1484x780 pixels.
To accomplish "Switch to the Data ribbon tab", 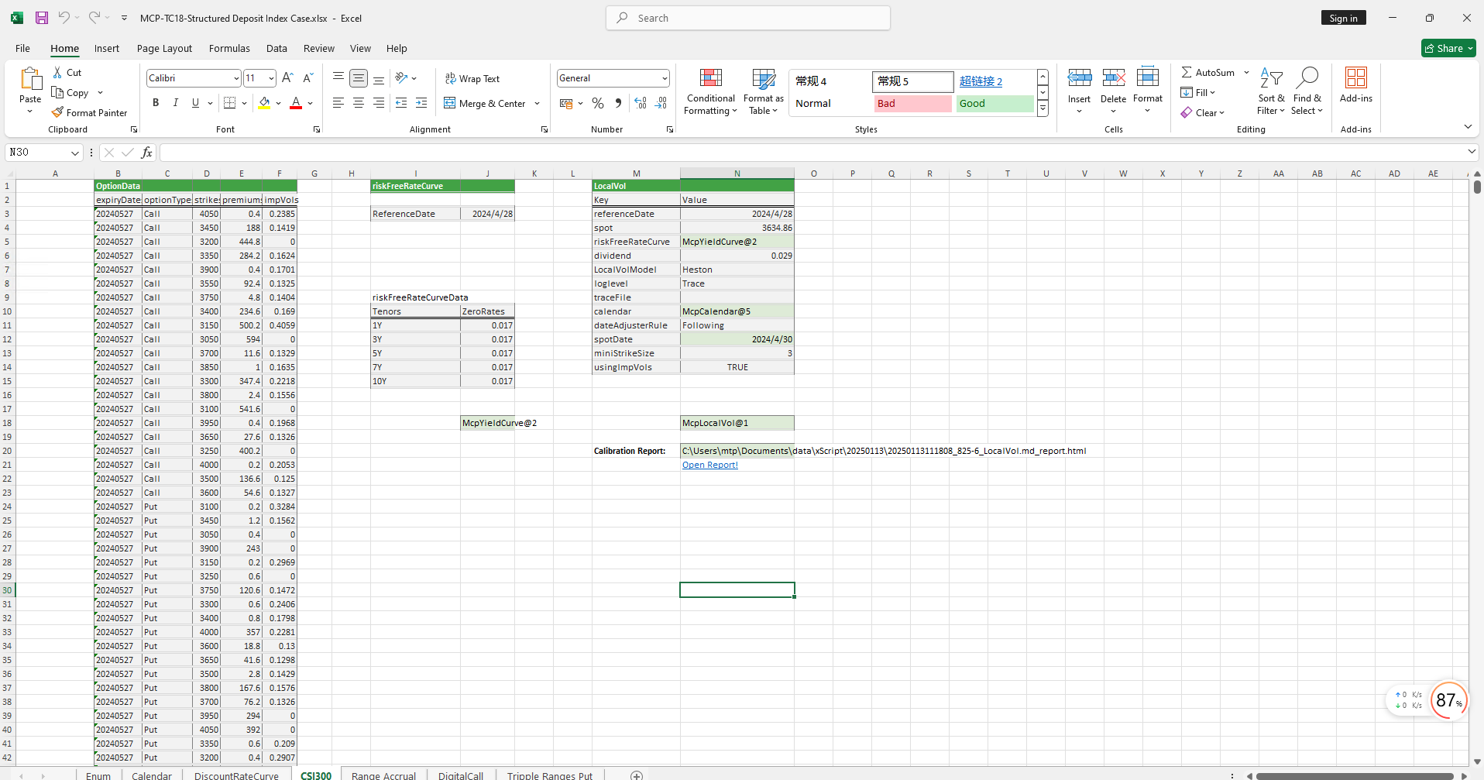I will 277,48.
